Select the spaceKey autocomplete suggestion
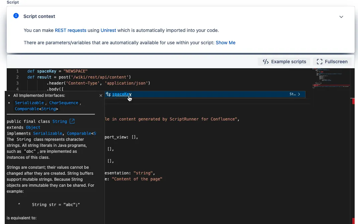 pos(205,94)
